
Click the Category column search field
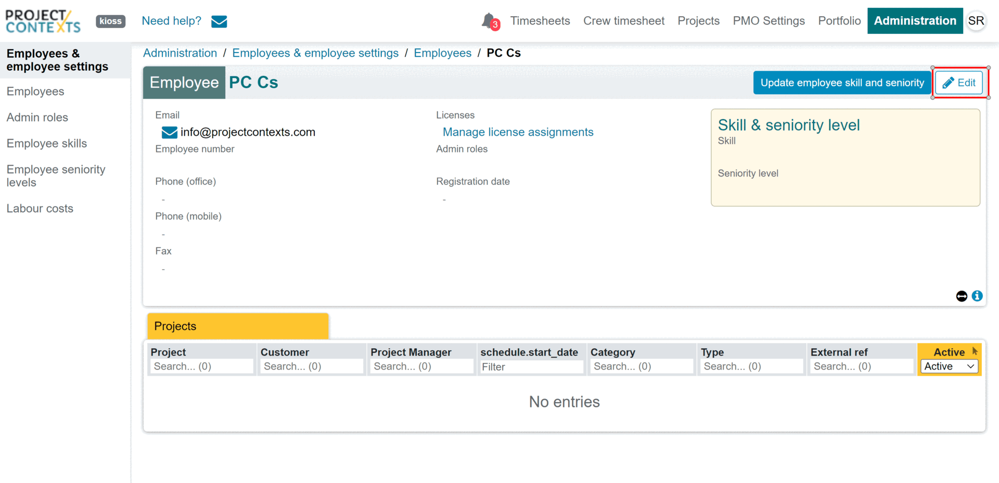pos(642,366)
